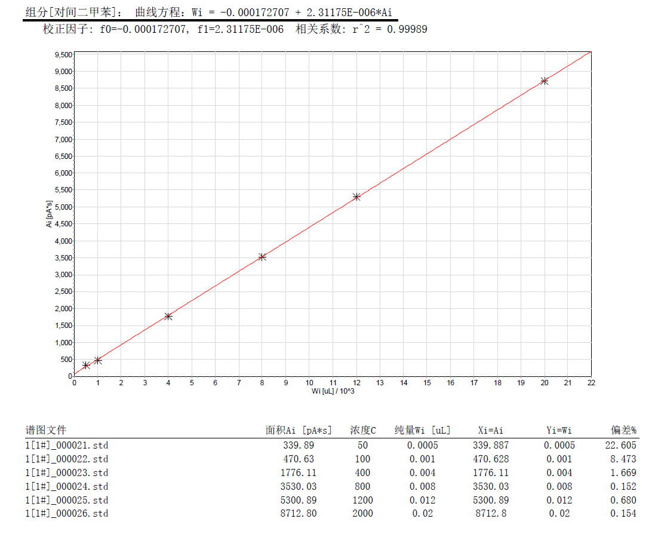Click the 面积Ai [pA*s] column header

(299, 430)
